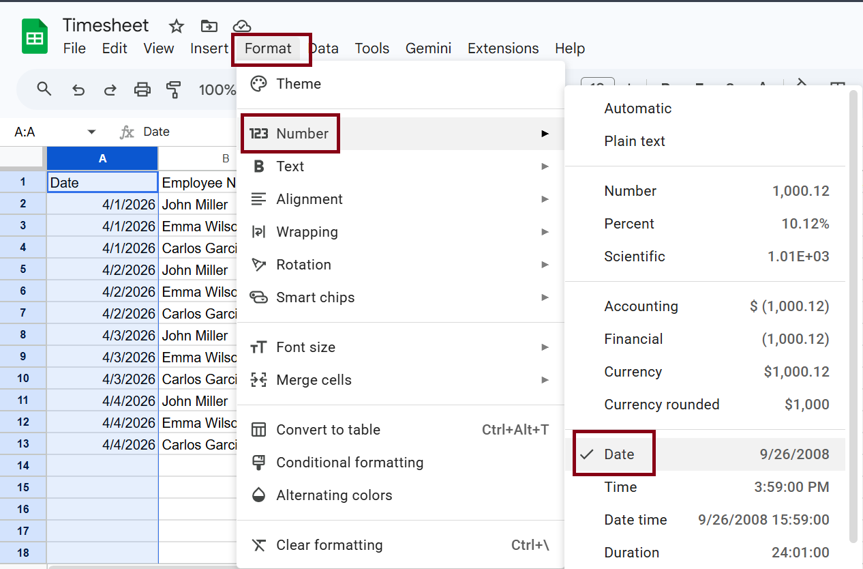The height and width of the screenshot is (569, 863).
Task: Click cell A1 containing Date
Action: click(x=102, y=182)
